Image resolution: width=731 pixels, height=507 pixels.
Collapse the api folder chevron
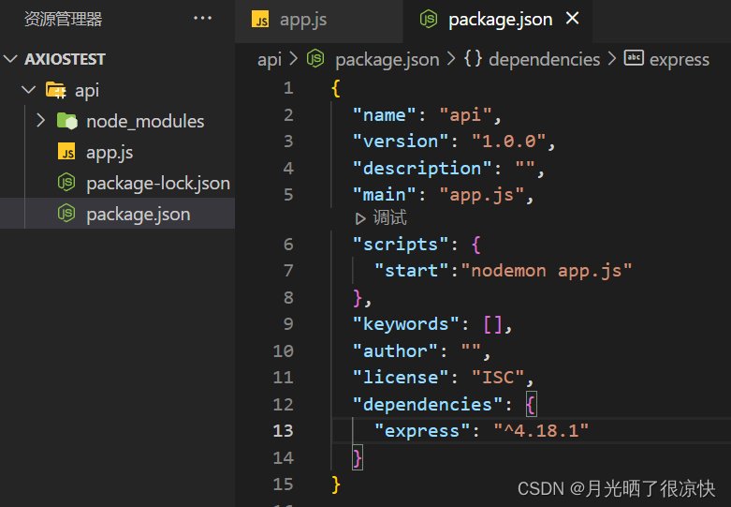28,91
